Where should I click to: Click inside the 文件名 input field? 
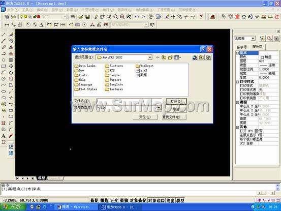[130, 101]
